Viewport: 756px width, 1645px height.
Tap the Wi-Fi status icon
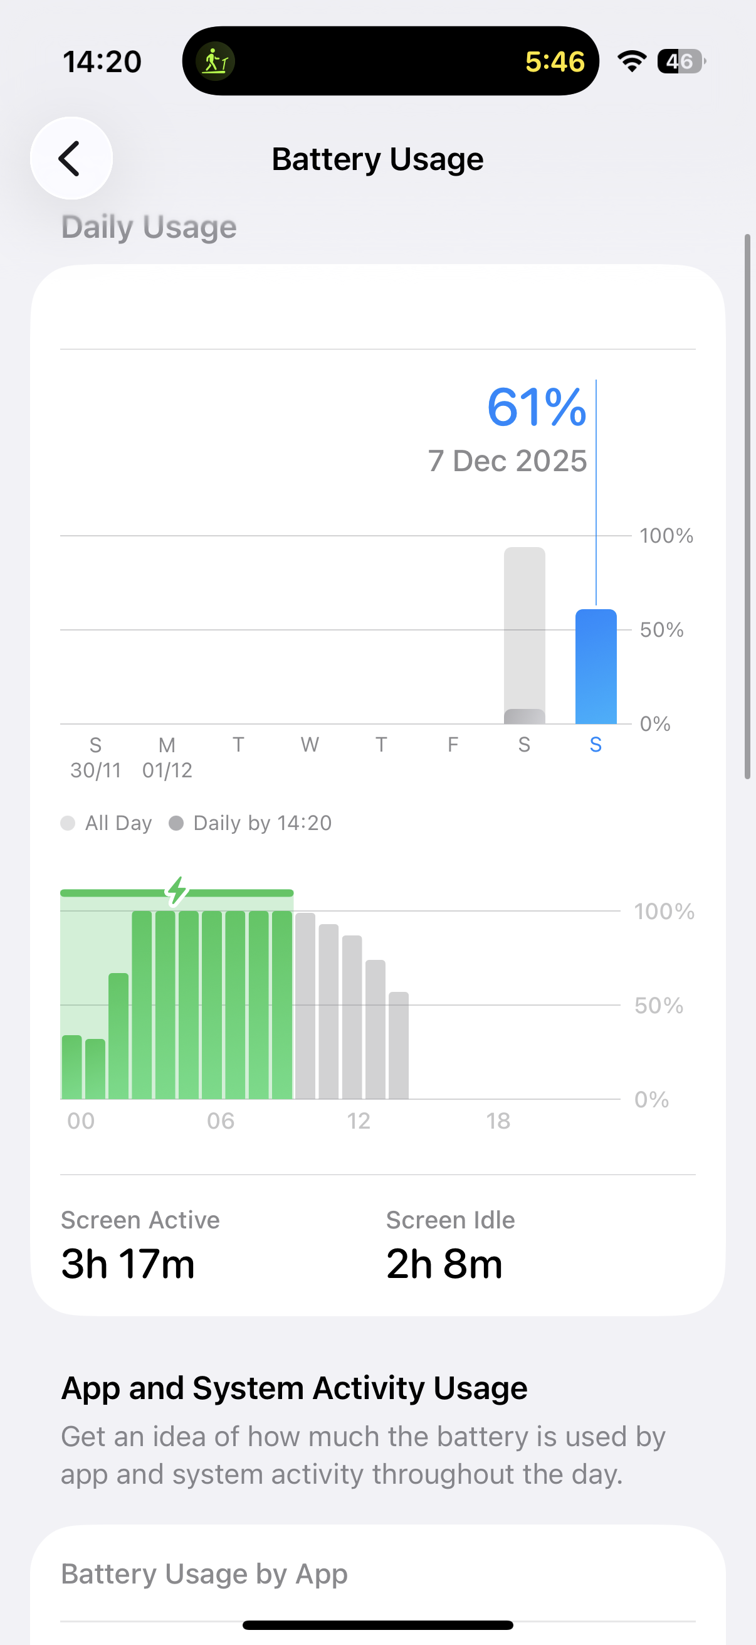pyautogui.click(x=632, y=61)
